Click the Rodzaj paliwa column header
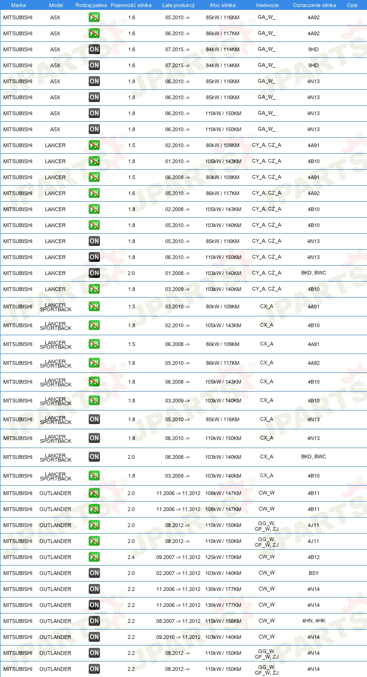This screenshot has height=677, width=367. pos(91,5)
